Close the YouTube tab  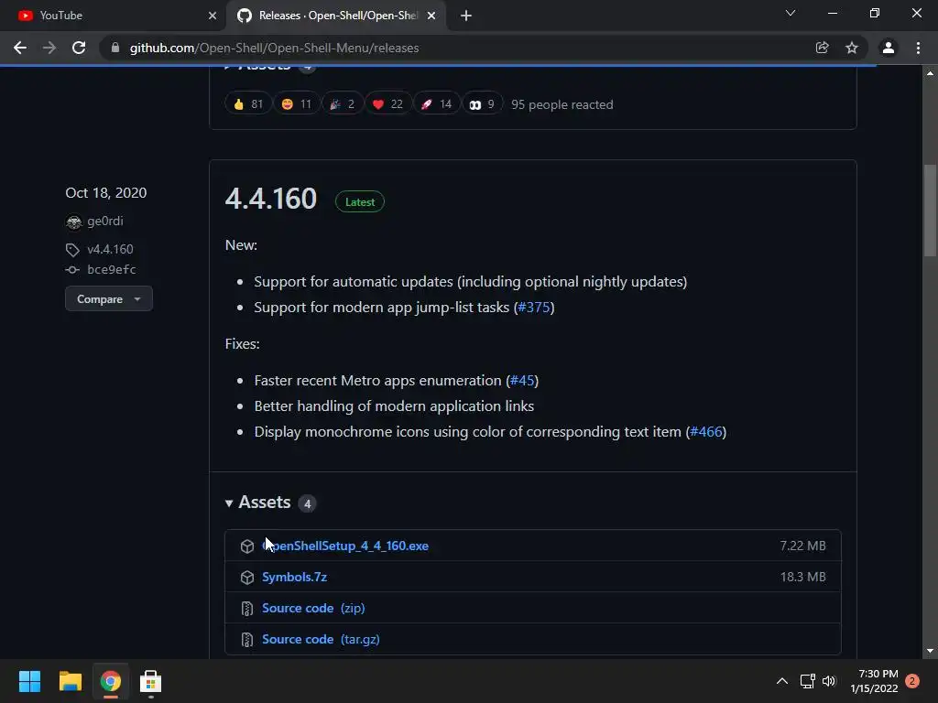213,16
